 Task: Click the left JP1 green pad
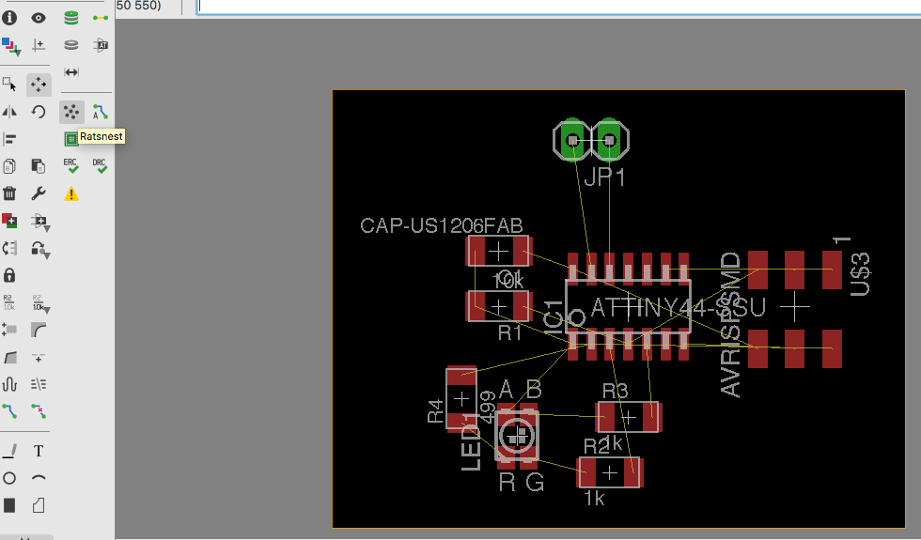click(x=572, y=140)
